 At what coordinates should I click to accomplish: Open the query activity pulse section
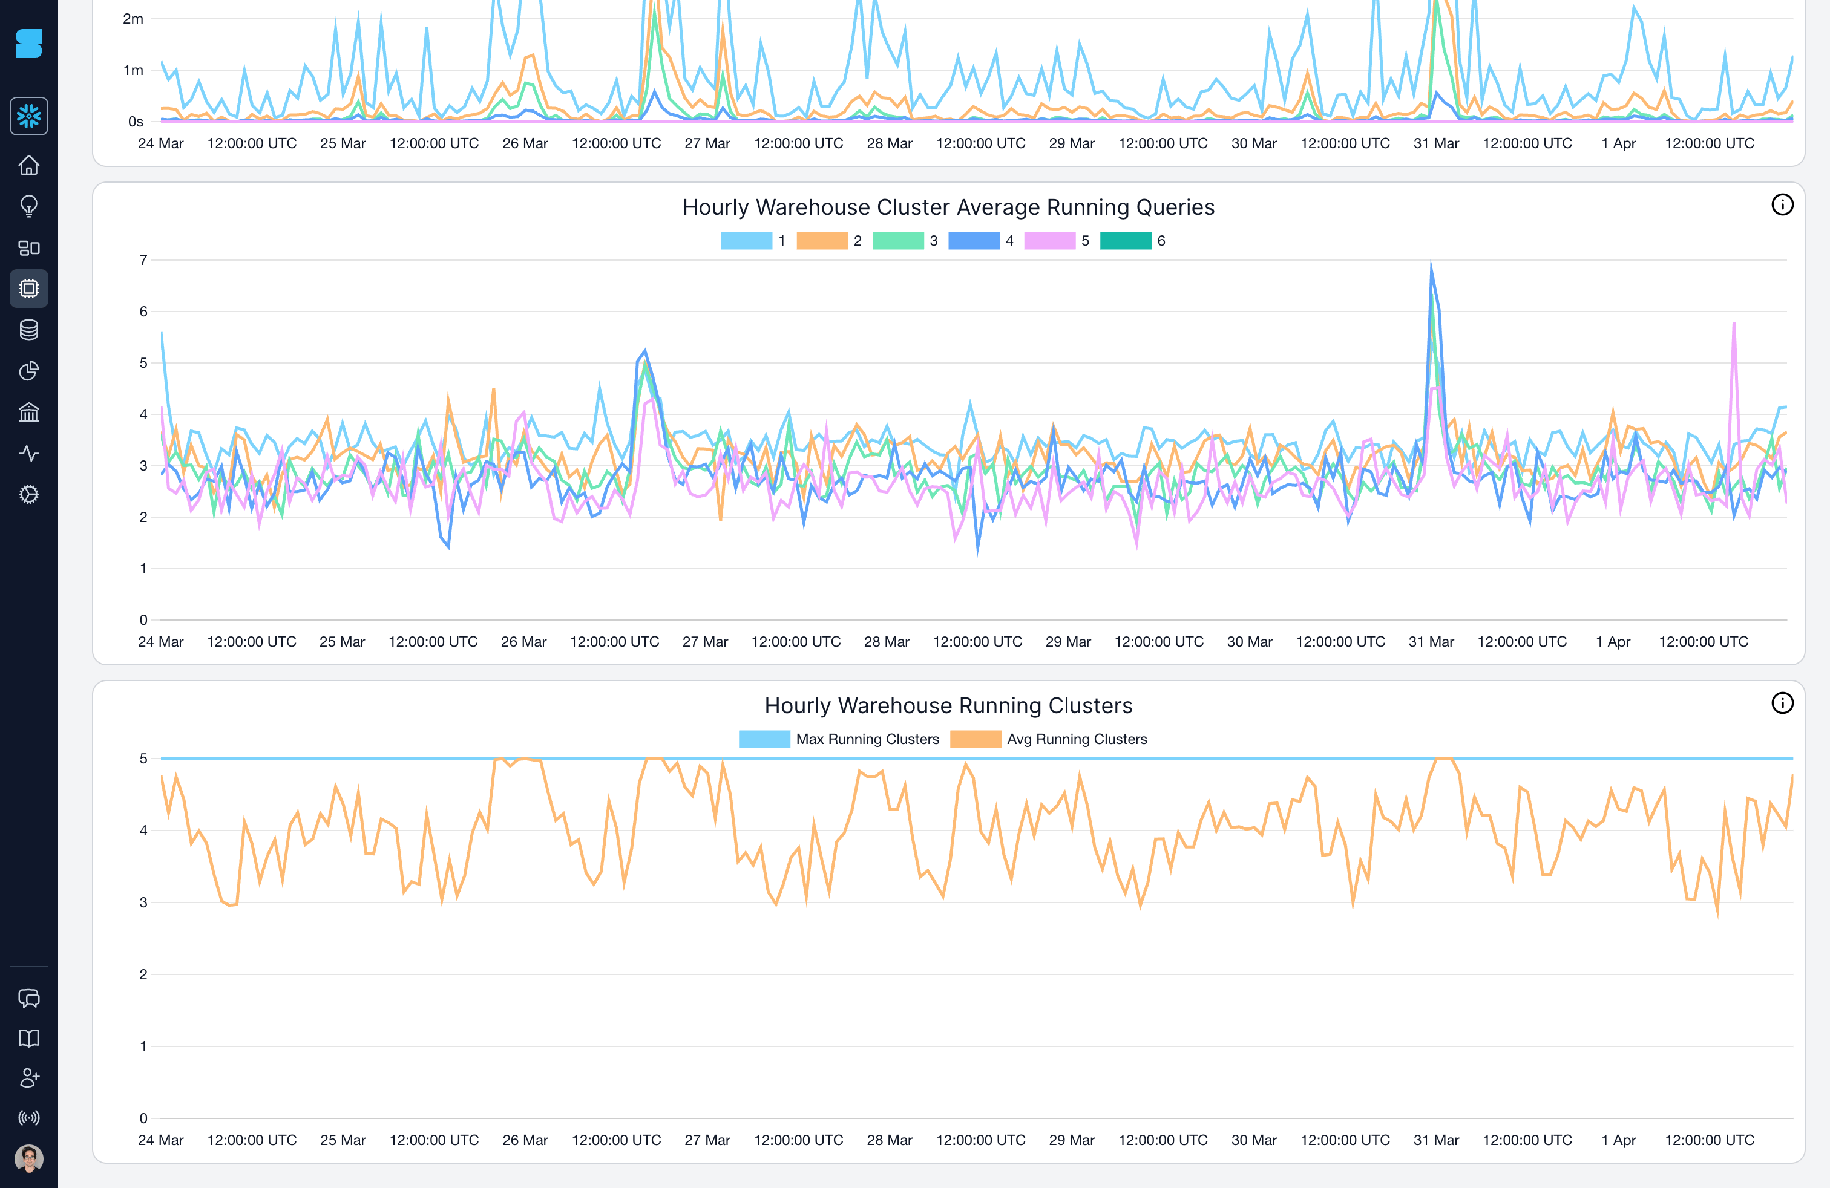tap(29, 454)
